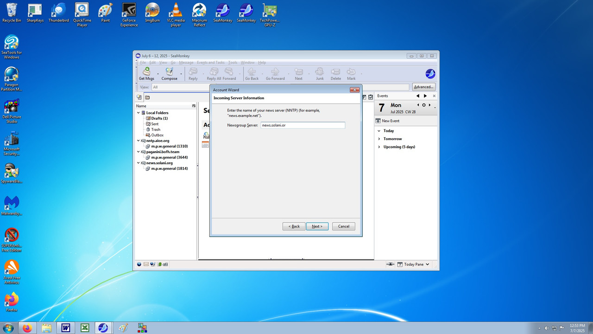Click the Newsgroup Server text field

(x=303, y=125)
